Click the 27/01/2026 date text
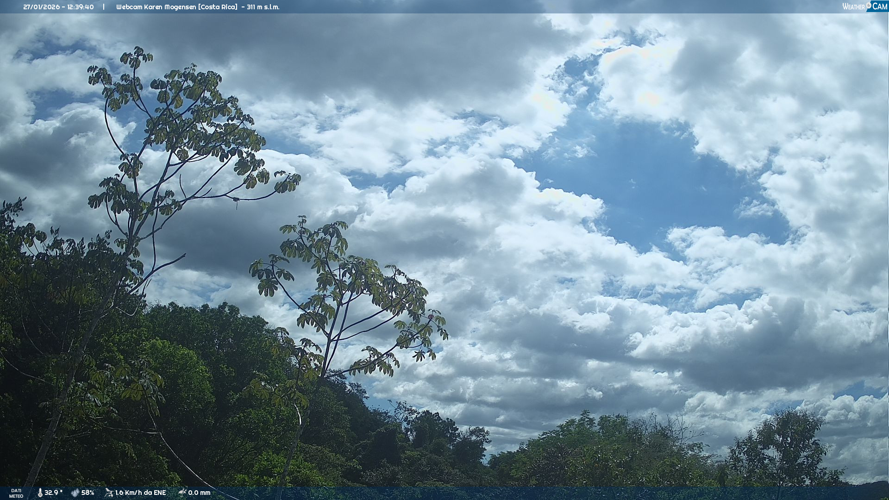Screen dimensions: 889x500 coord(42,7)
